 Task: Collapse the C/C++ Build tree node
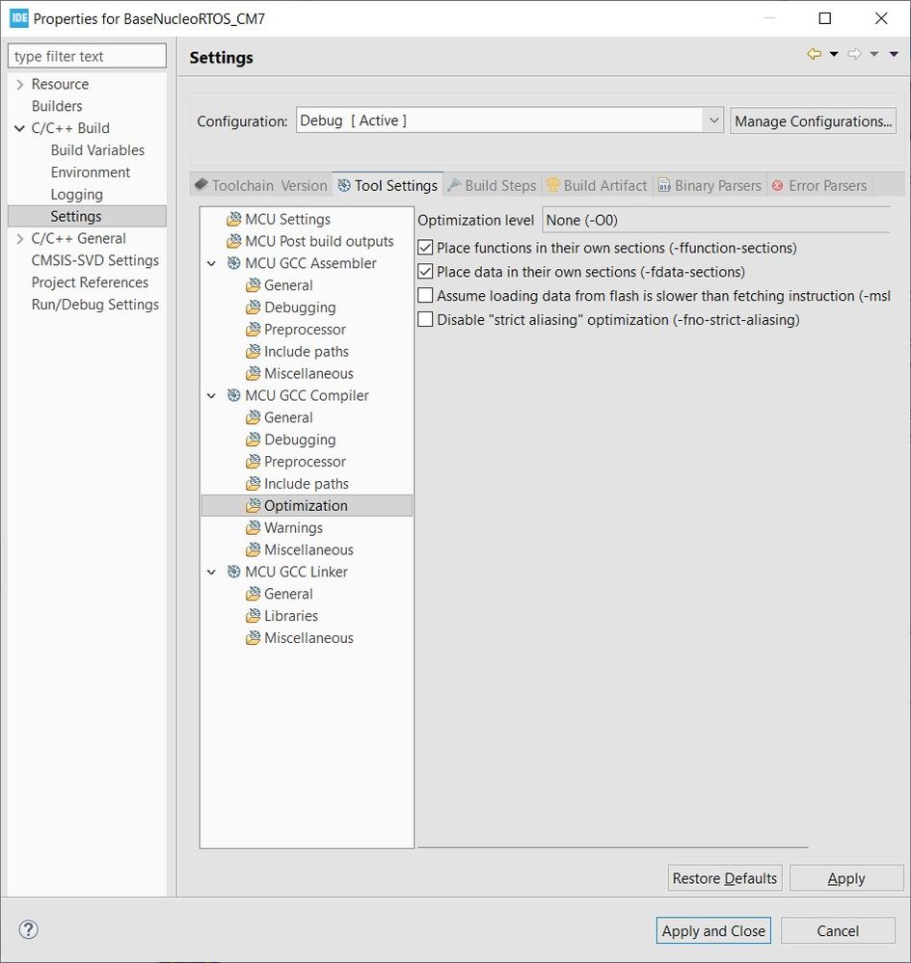point(19,128)
